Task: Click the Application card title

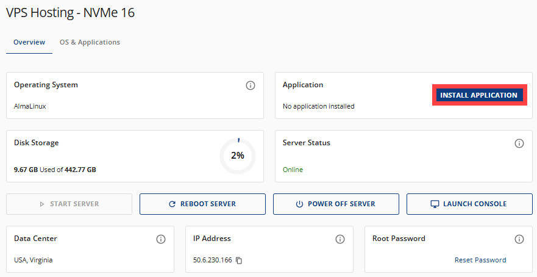Action: pos(303,85)
